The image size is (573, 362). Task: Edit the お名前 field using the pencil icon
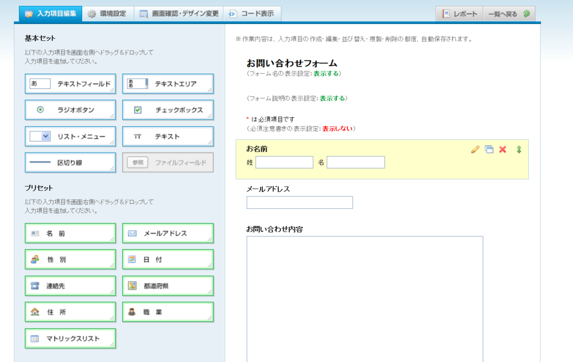tap(475, 149)
